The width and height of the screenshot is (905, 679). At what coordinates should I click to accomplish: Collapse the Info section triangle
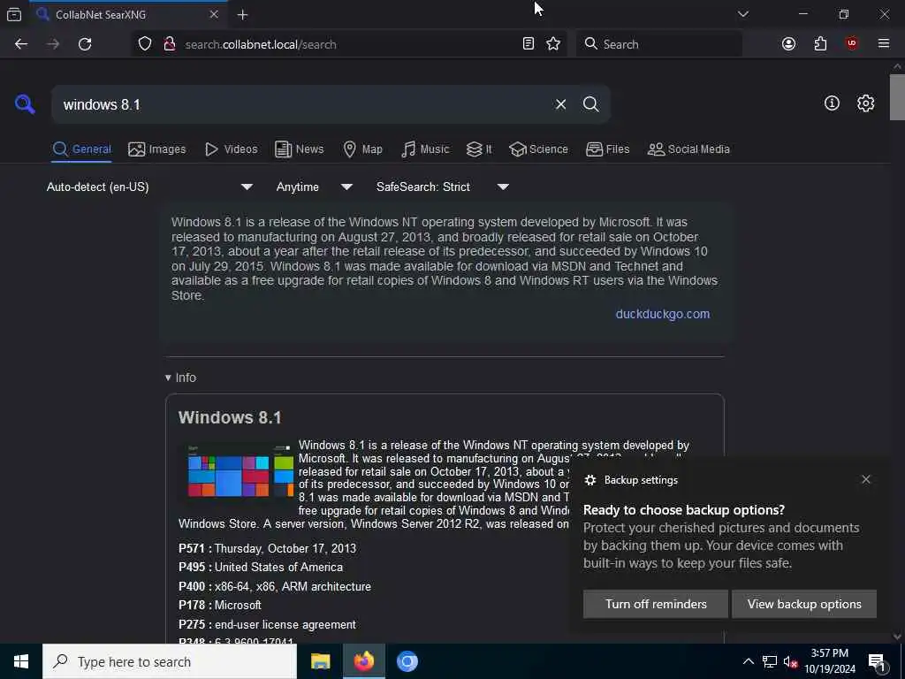pos(168,378)
